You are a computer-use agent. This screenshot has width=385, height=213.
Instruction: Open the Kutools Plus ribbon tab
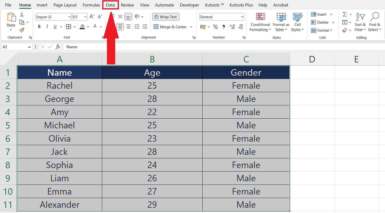241,5
